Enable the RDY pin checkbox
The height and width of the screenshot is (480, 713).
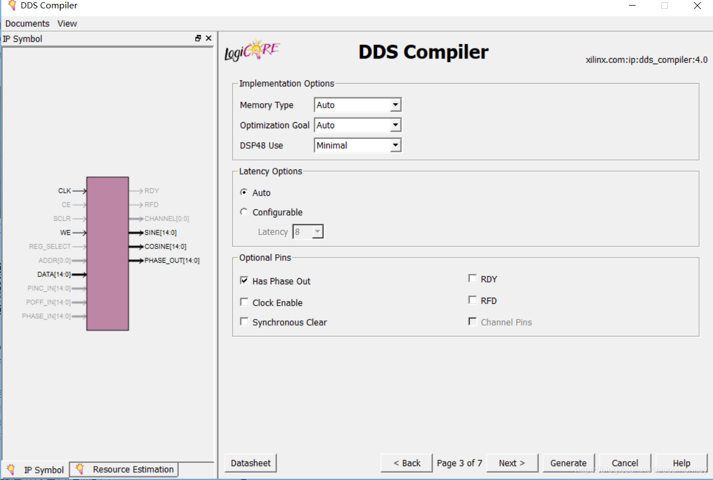coord(472,278)
